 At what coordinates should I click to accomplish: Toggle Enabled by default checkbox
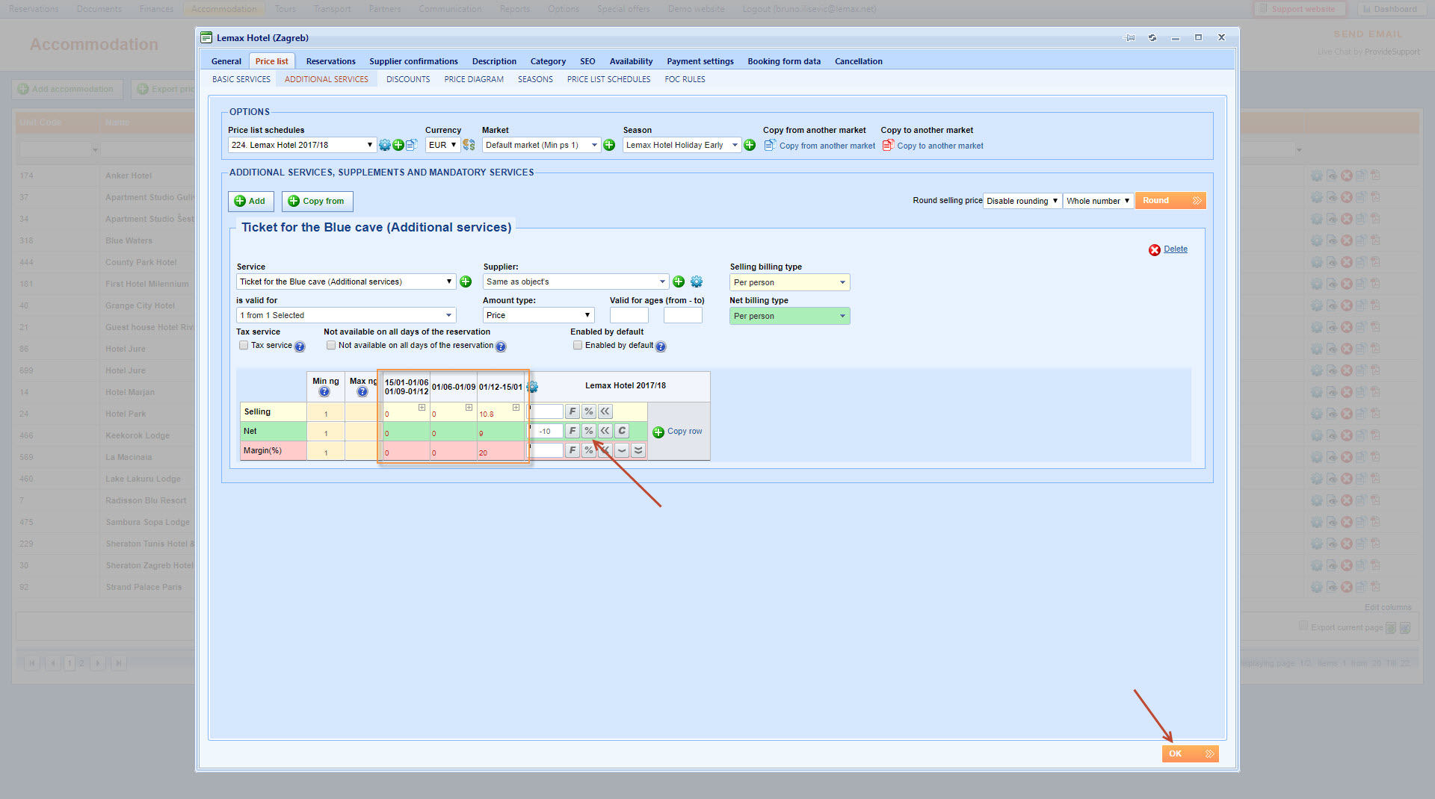click(x=578, y=345)
